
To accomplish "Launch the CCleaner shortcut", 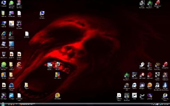I will point(19,65).
